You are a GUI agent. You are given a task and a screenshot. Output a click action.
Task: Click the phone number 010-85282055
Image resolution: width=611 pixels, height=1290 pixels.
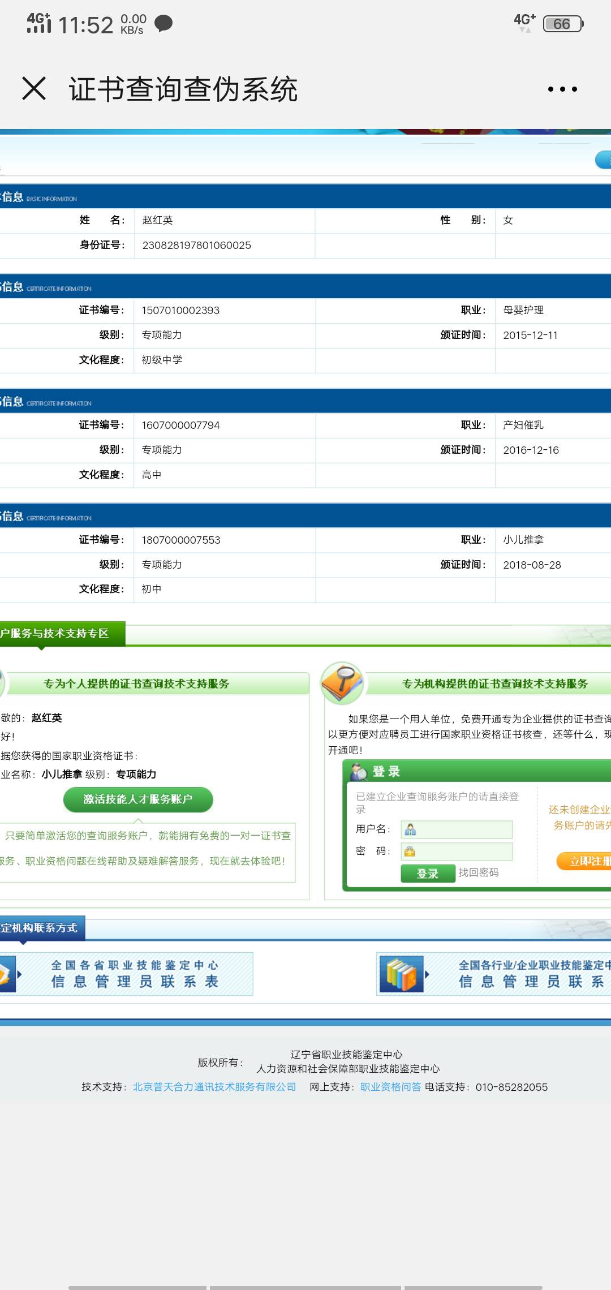511,1087
